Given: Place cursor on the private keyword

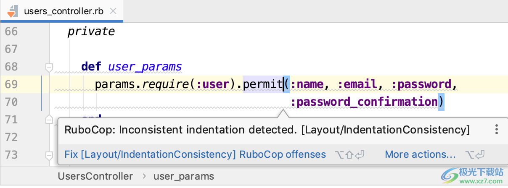Looking at the screenshot, I should (91, 31).
